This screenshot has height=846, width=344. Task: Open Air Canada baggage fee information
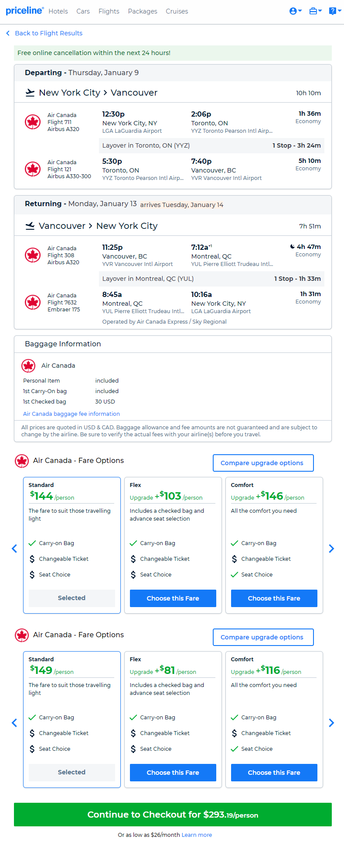click(72, 414)
